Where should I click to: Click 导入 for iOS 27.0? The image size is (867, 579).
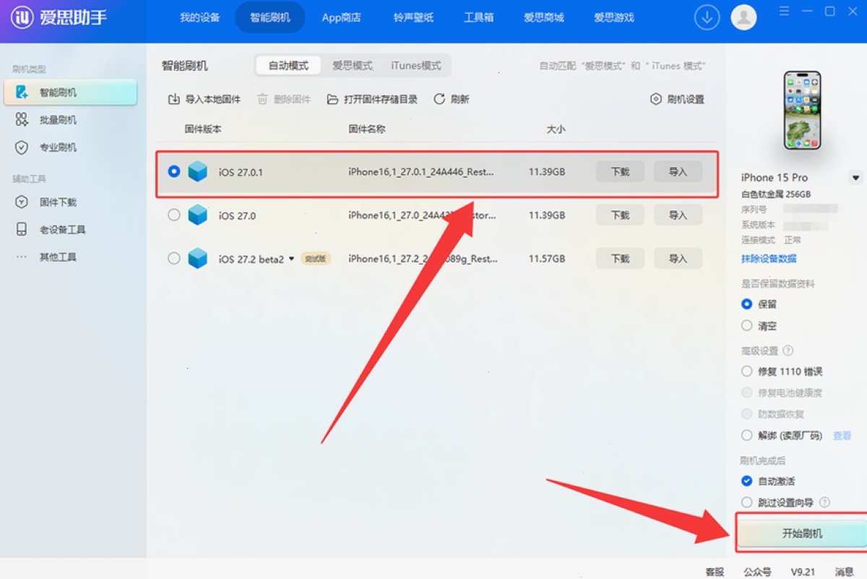pyautogui.click(x=678, y=215)
